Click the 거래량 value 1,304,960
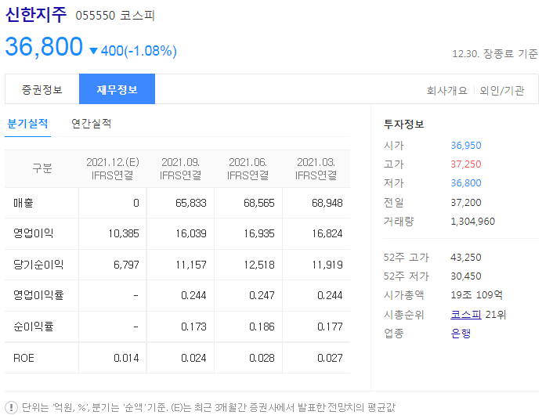 [473, 221]
